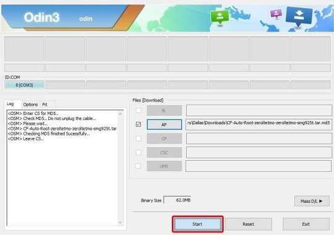Click the CF-Auto-Root tar log line
This screenshot has height=235, width=334.
coord(62,129)
